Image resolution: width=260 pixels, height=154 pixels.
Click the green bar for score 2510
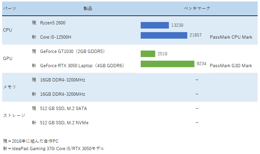(x=148, y=54)
